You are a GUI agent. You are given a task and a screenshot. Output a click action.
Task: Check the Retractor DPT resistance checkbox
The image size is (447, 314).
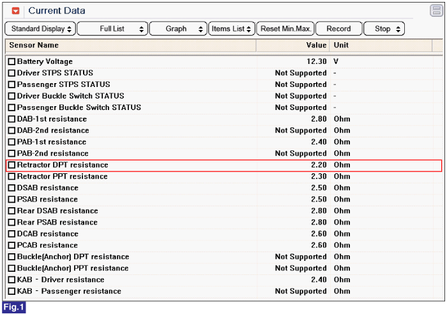(x=11, y=165)
